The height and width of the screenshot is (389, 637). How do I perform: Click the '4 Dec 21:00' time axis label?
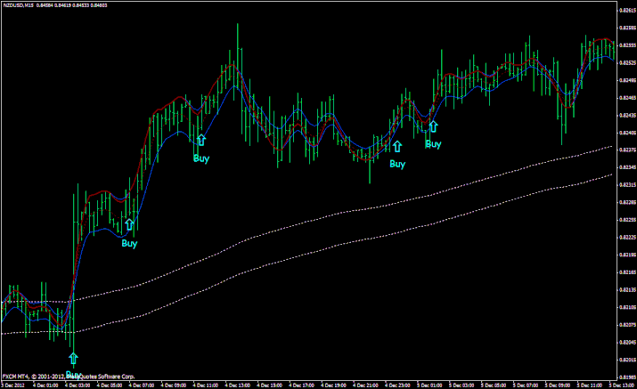pyautogui.click(x=365, y=385)
